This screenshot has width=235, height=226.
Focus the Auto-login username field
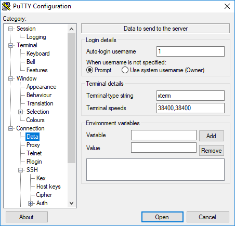[x=190, y=51]
